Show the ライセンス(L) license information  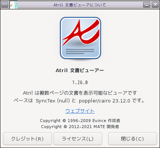[x=78, y=139]
